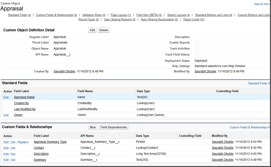Toggle the Track Activities checkbox
This screenshot has height=167, width=271.
197,49
